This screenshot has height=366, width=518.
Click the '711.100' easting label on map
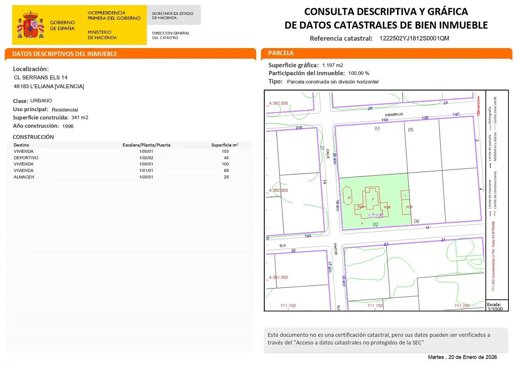(x=288, y=306)
